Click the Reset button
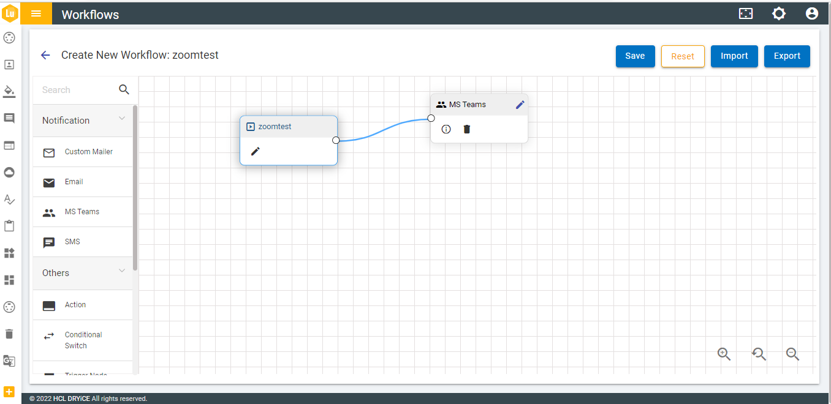The width and height of the screenshot is (831, 404). click(x=683, y=56)
